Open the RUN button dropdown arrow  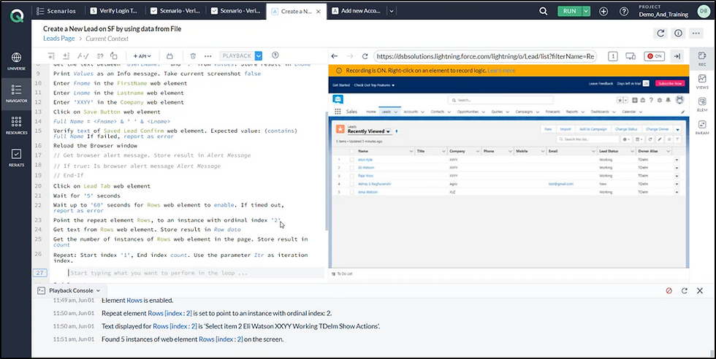click(586, 12)
